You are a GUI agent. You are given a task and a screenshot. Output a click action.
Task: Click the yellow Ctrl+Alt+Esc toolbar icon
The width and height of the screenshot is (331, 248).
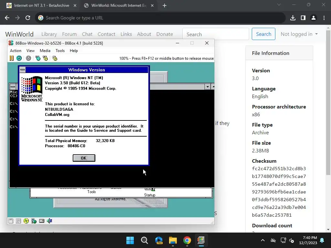pos(45,58)
